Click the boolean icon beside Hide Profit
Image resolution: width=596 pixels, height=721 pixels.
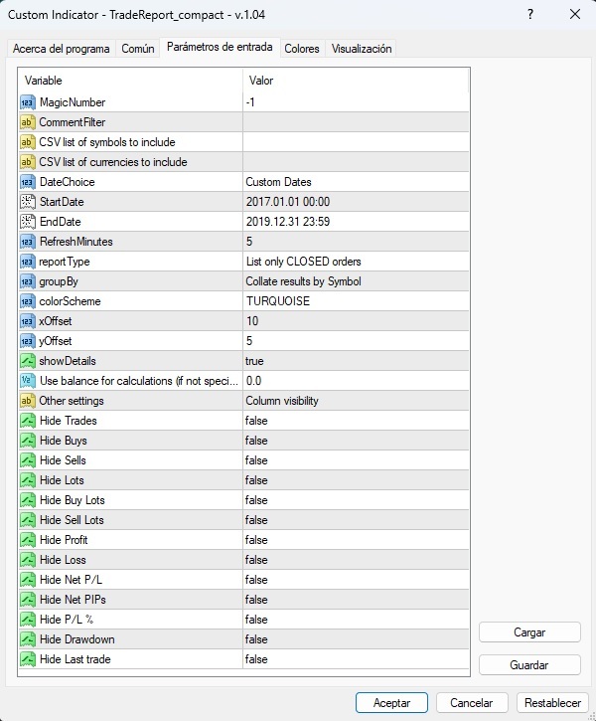(x=28, y=540)
